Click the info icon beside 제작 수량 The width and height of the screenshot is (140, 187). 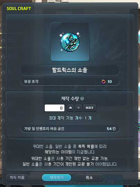(82, 99)
